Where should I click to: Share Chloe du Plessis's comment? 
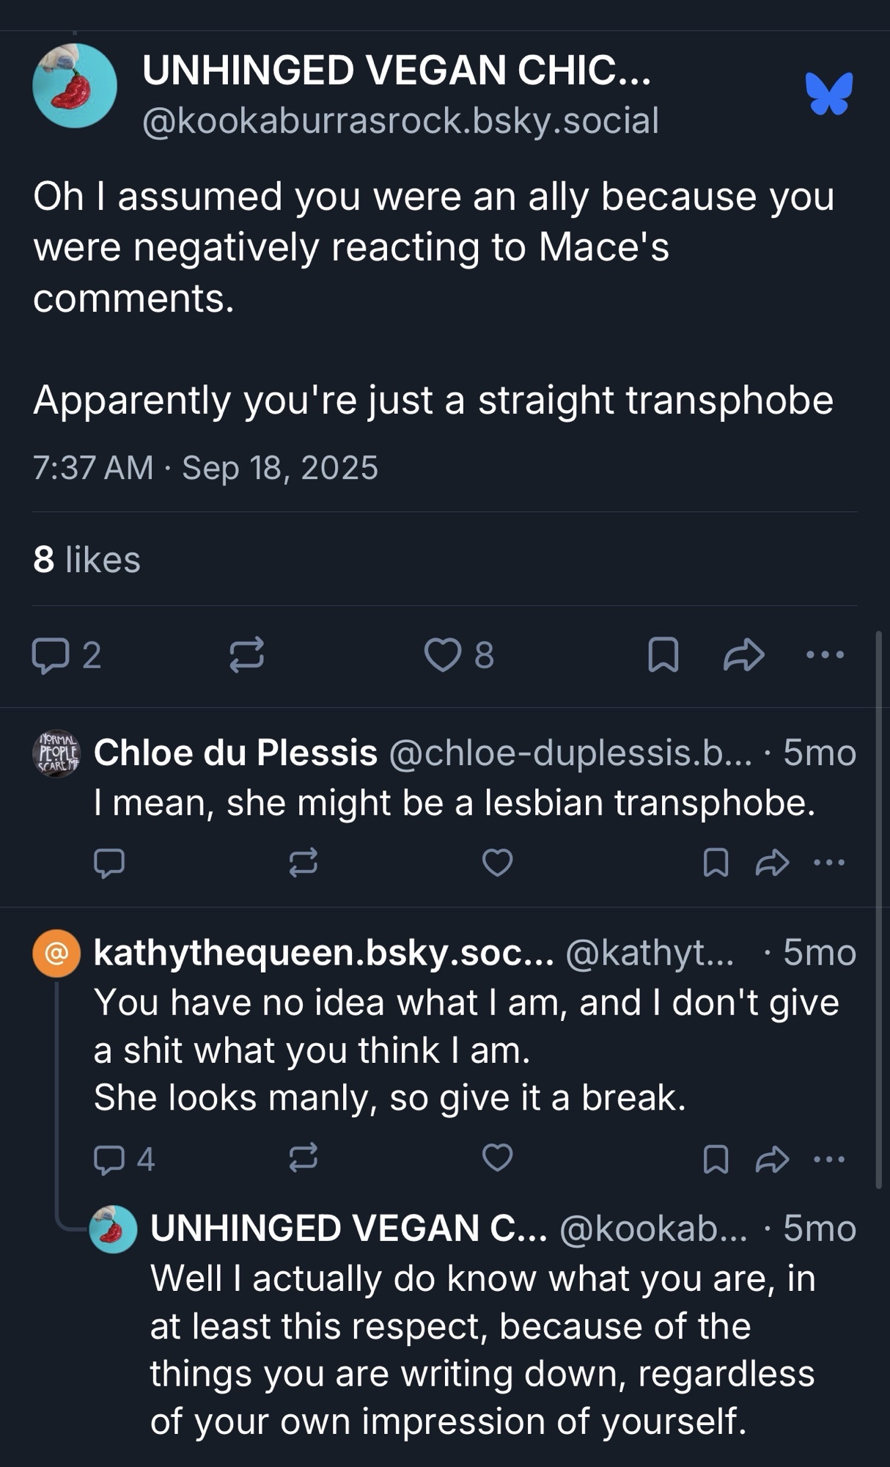[x=773, y=863]
